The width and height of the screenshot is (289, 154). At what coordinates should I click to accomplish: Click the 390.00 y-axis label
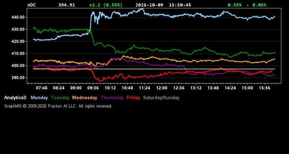pyautogui.click(x=18, y=78)
